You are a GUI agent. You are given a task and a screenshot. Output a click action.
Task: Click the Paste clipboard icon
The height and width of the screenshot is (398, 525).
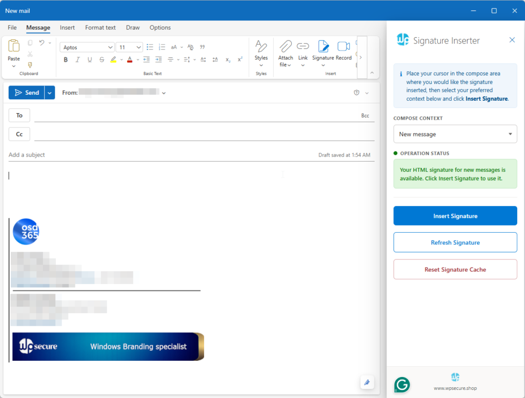point(14,47)
